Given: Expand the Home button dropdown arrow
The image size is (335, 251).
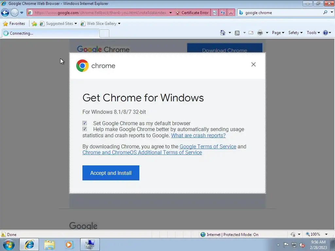Looking at the screenshot, I should click(x=230, y=33).
